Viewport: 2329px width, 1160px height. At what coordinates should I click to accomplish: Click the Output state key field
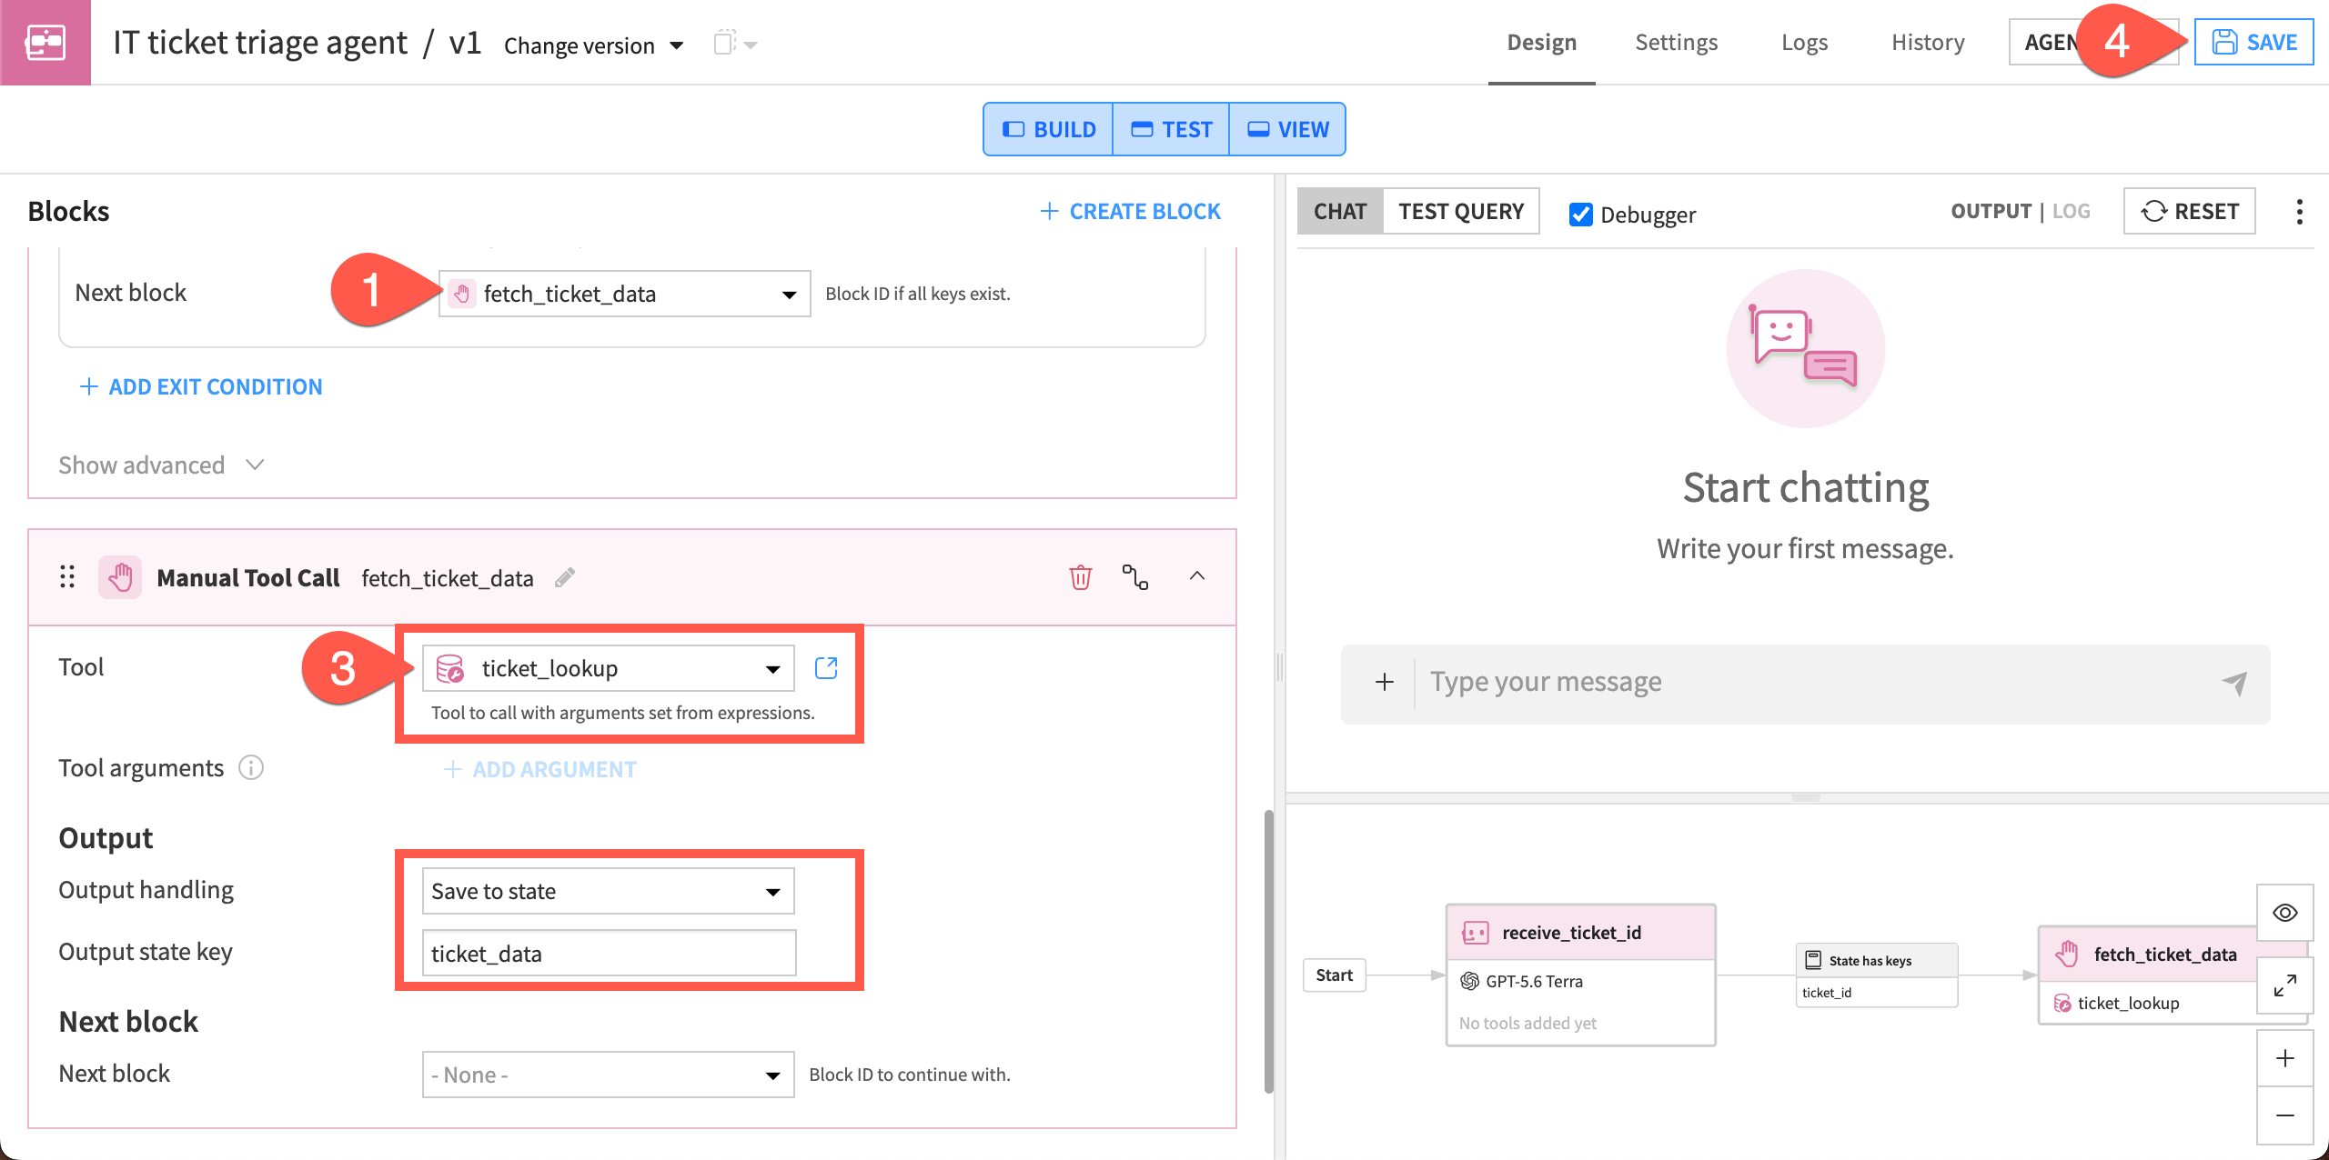[609, 953]
